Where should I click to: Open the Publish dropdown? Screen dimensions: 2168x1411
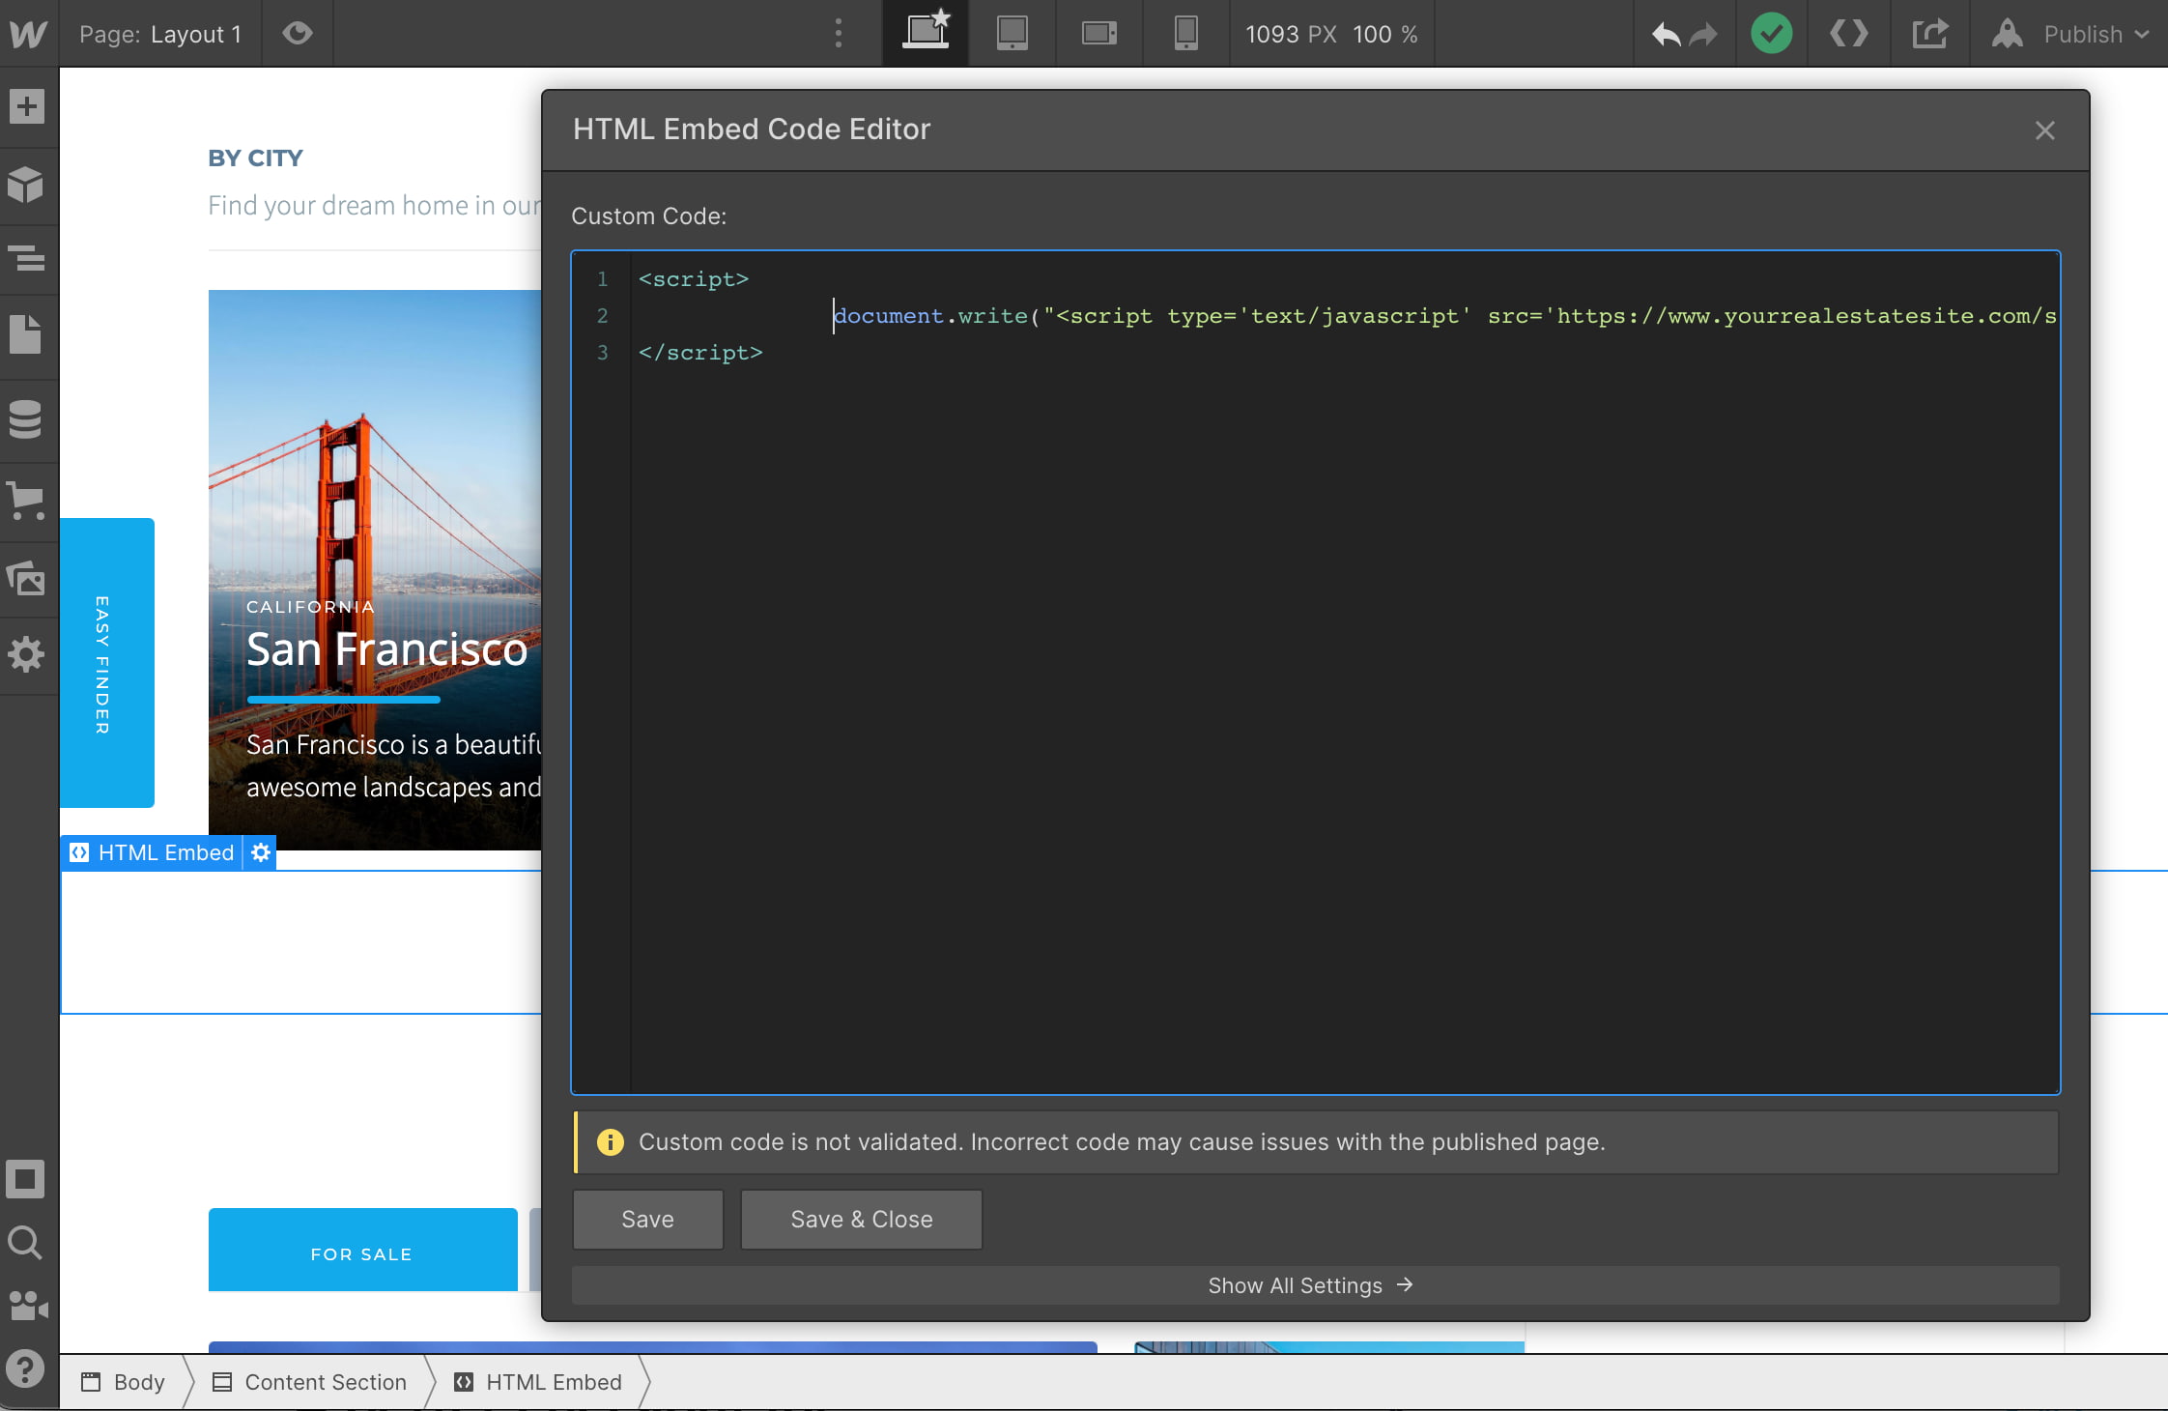click(x=2094, y=34)
